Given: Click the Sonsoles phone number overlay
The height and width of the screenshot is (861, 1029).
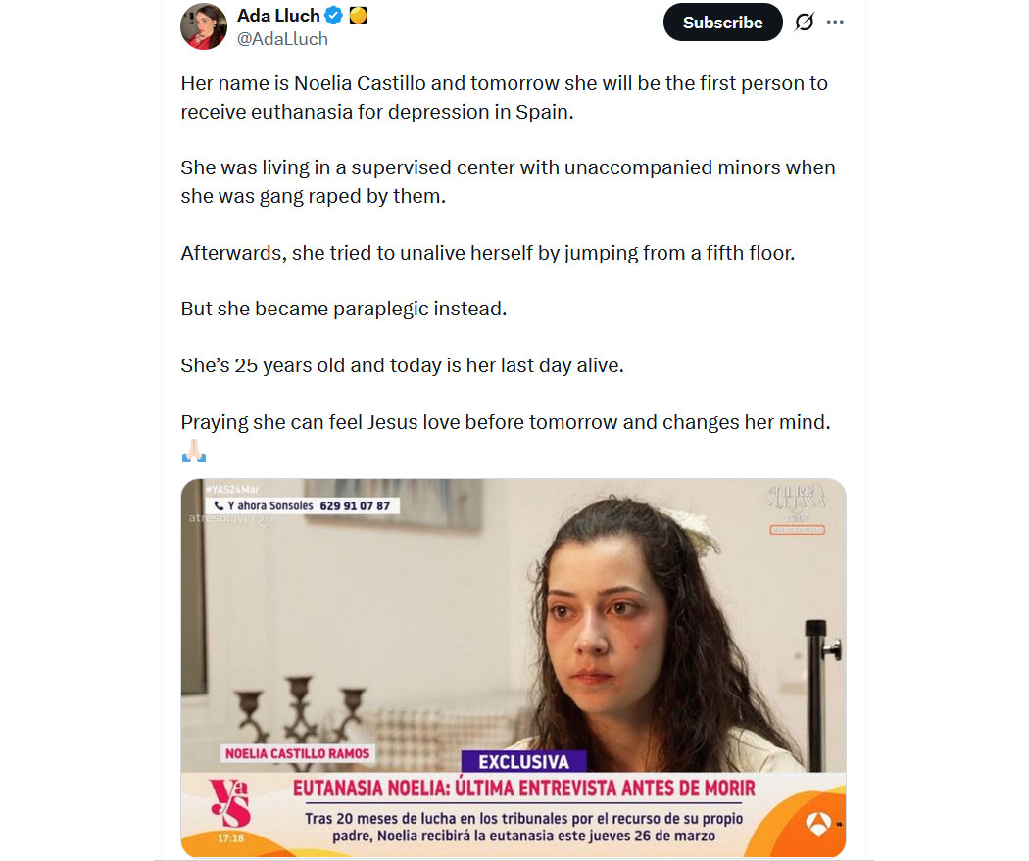Looking at the screenshot, I should [x=303, y=505].
